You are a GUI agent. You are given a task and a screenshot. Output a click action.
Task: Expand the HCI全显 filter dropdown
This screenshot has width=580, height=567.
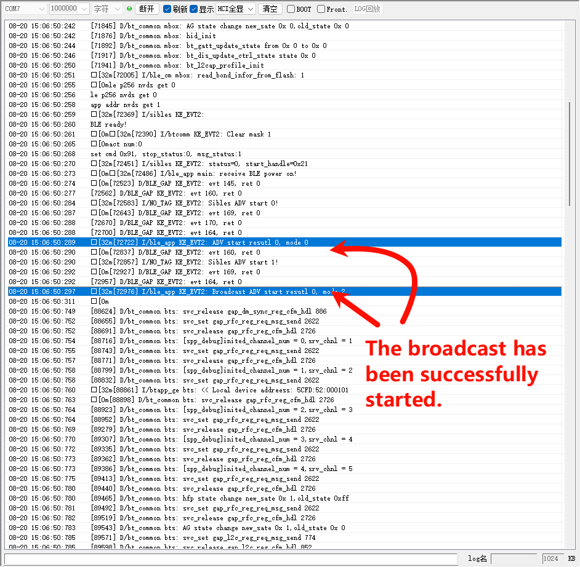coord(235,9)
